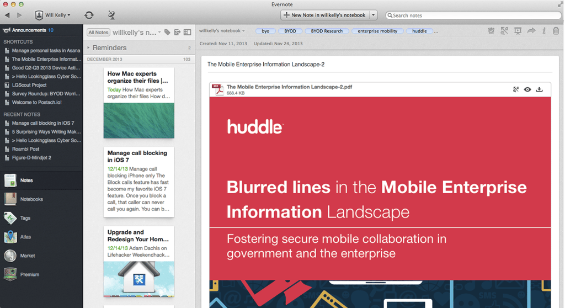Image resolution: width=565 pixels, height=308 pixels.
Task: Share the note with arrow icon
Action: tap(531, 31)
